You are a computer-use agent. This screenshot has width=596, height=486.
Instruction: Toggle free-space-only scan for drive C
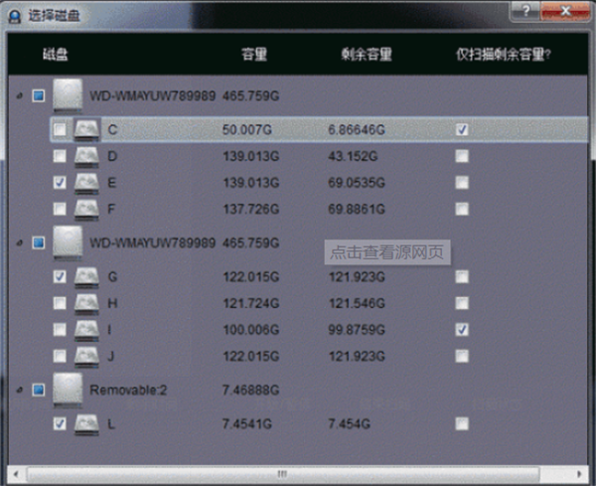(462, 129)
